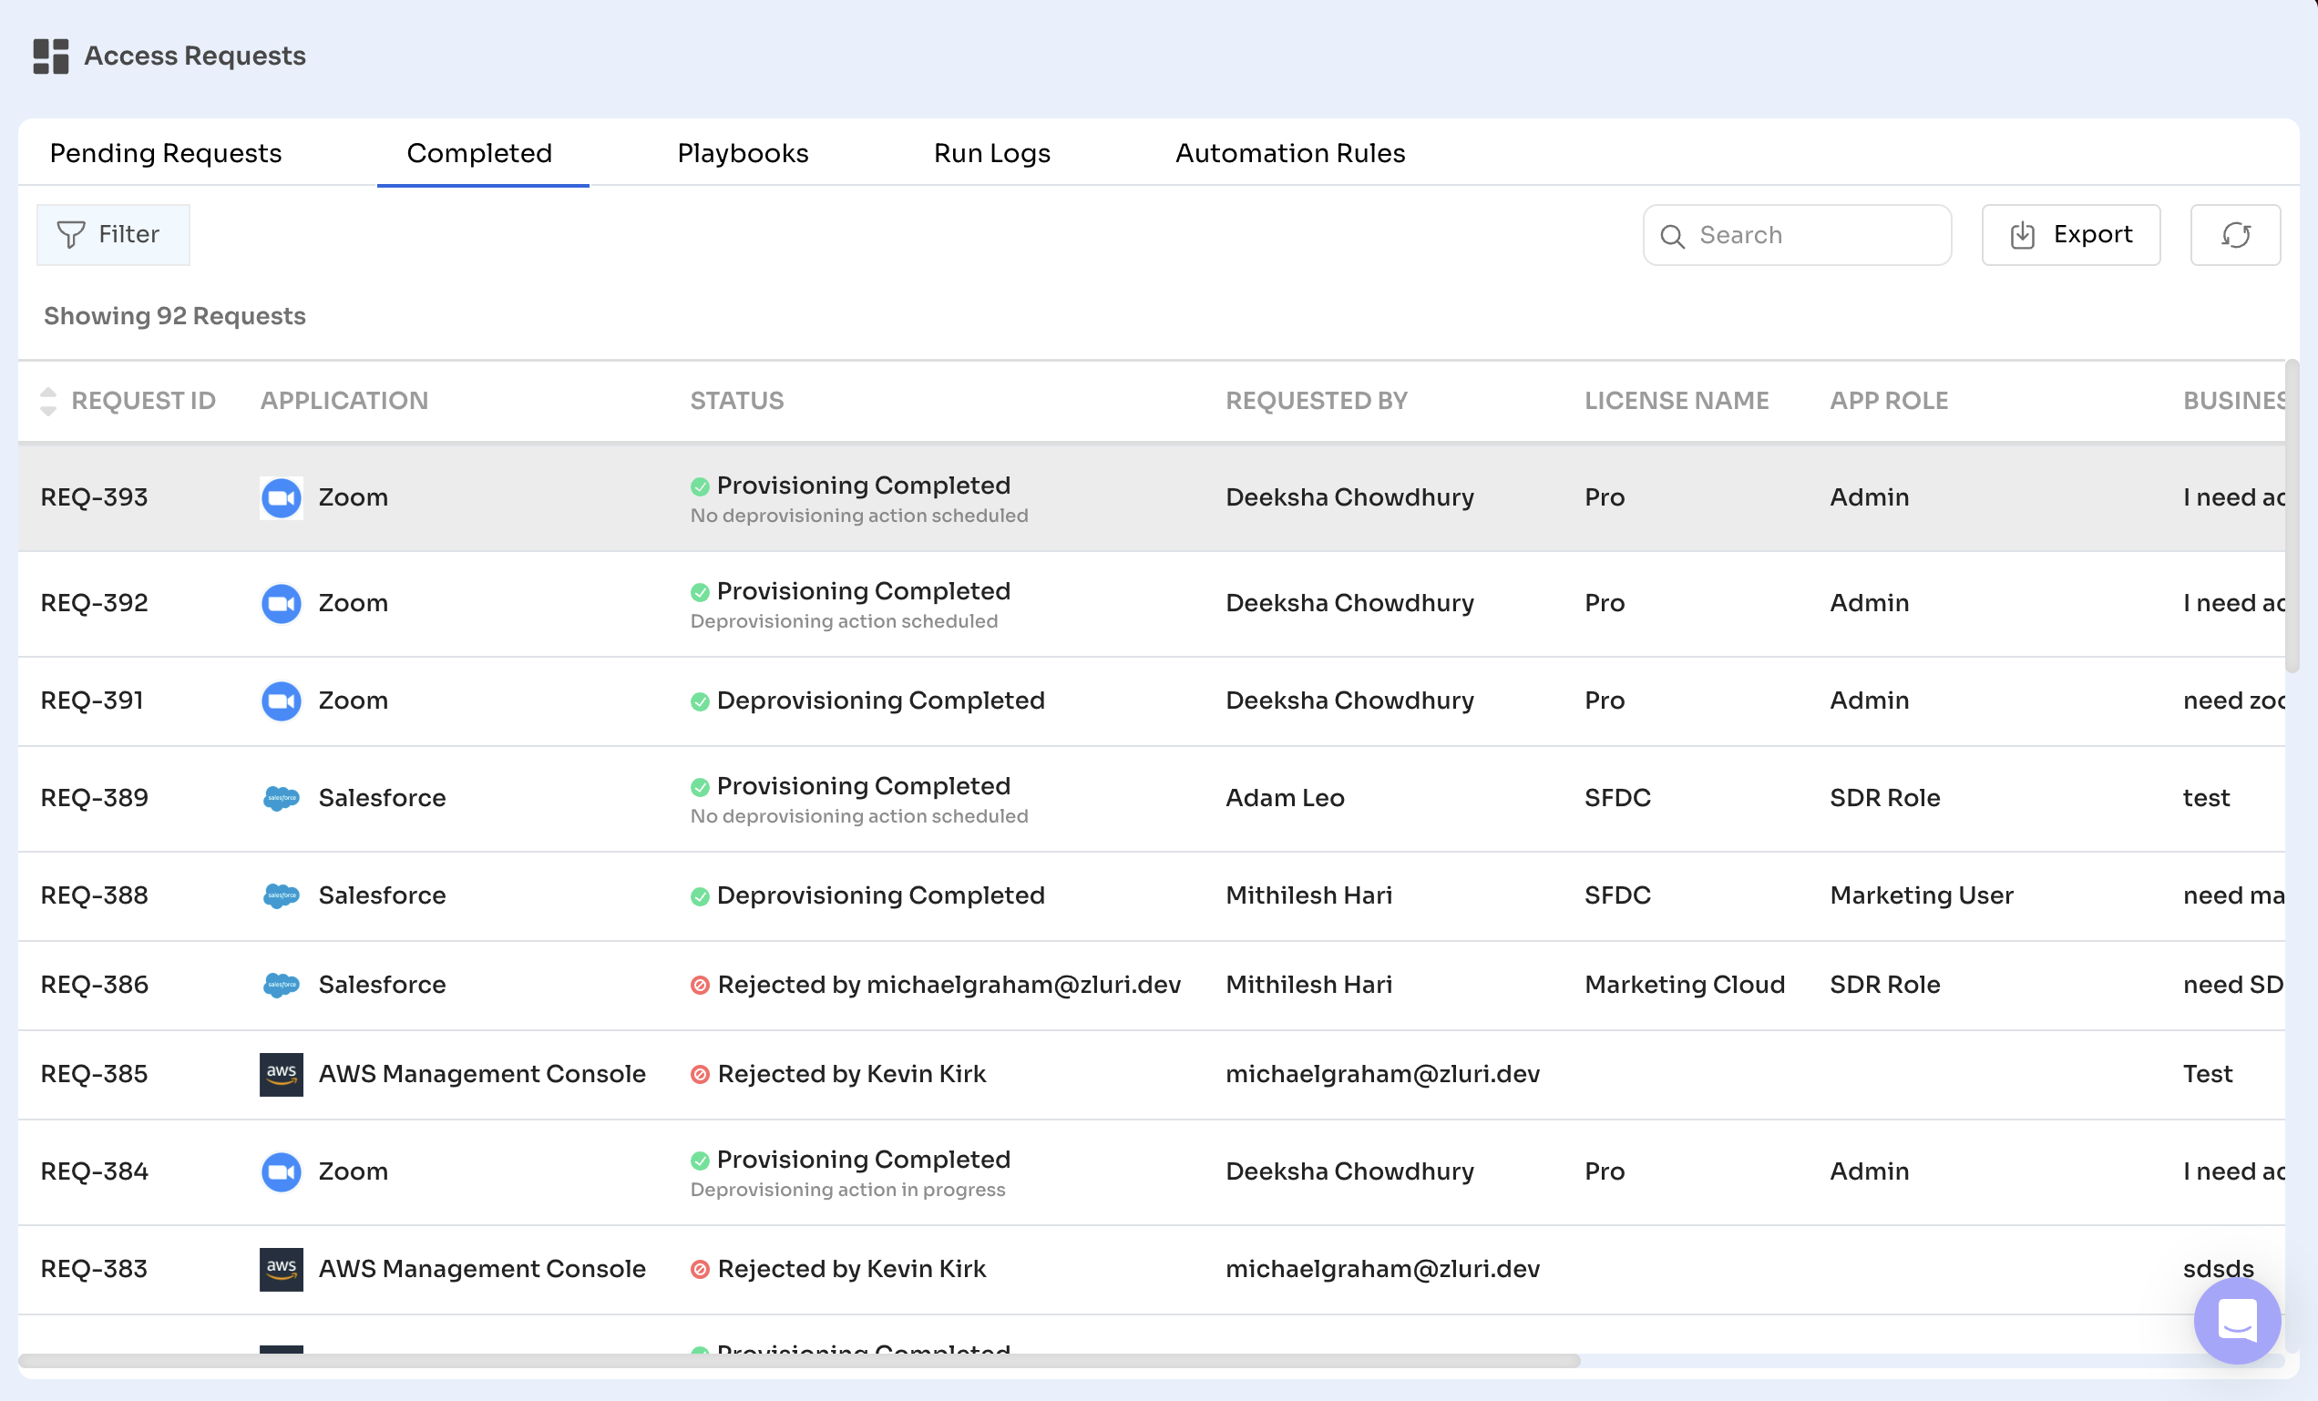Open the Playbooks tab
The width and height of the screenshot is (2318, 1401).
coord(743,153)
